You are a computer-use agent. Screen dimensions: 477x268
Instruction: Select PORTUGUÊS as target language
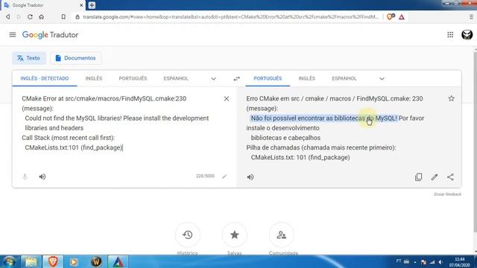(268, 78)
